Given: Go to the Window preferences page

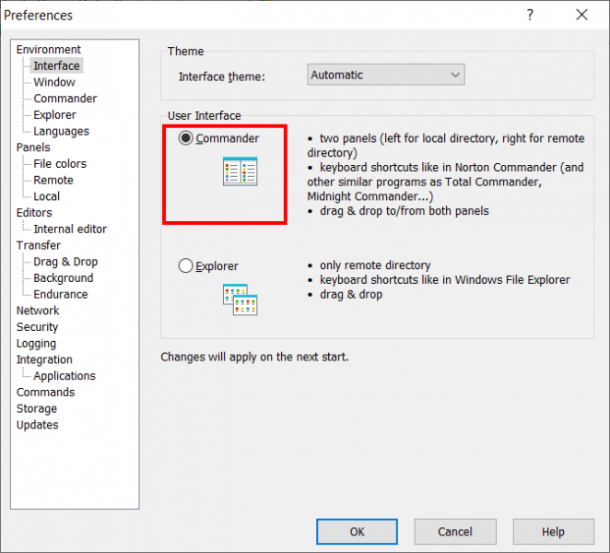Looking at the screenshot, I should coord(54,82).
